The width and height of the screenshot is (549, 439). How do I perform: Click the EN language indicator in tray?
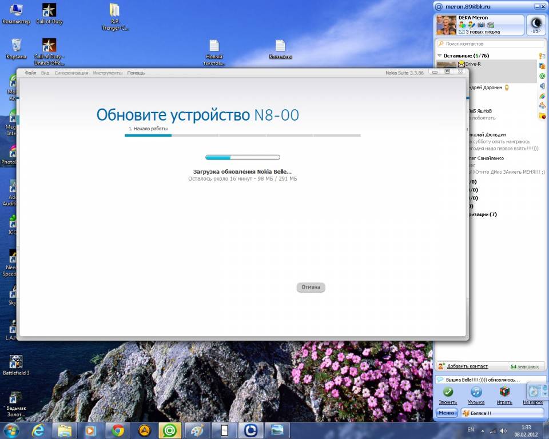(471, 429)
